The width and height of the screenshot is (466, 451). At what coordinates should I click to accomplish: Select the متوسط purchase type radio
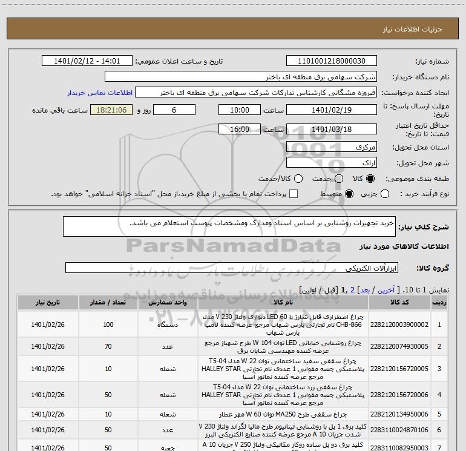pyautogui.click(x=349, y=194)
